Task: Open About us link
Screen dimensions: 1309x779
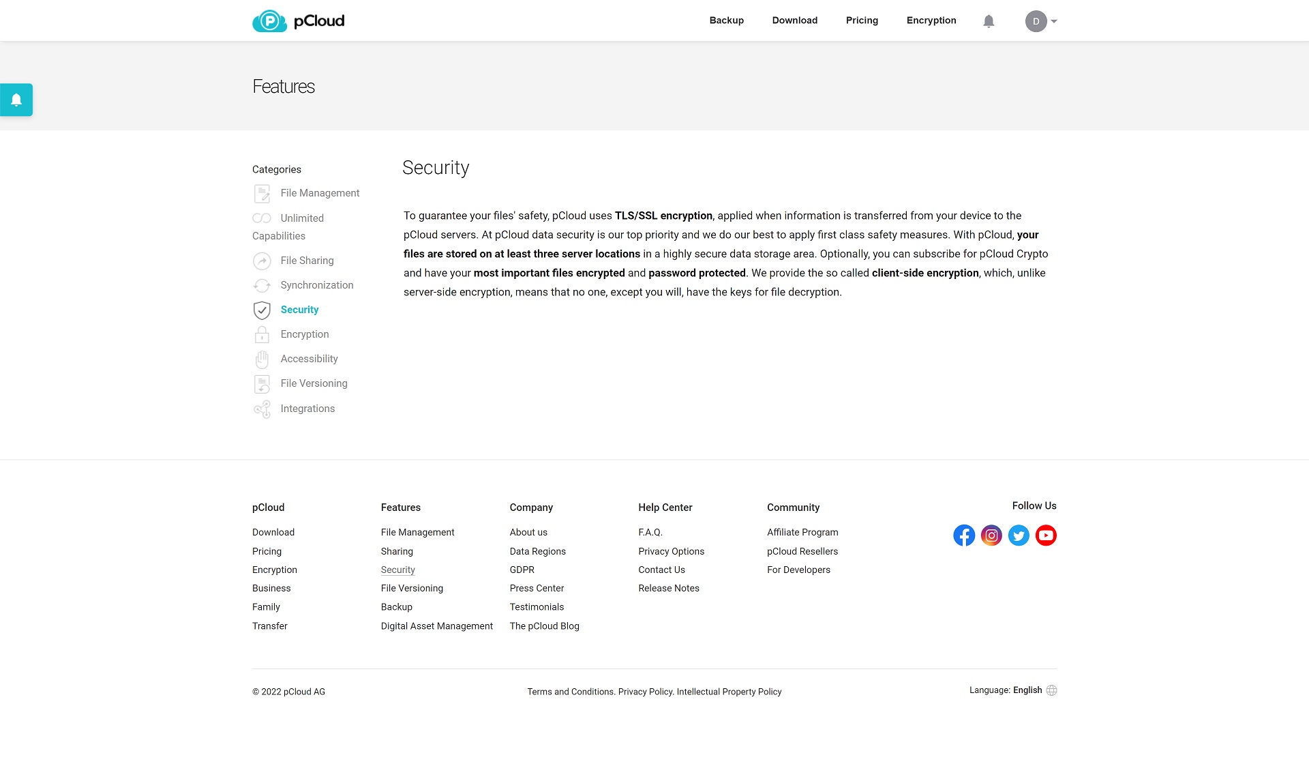Action: tap(528, 532)
